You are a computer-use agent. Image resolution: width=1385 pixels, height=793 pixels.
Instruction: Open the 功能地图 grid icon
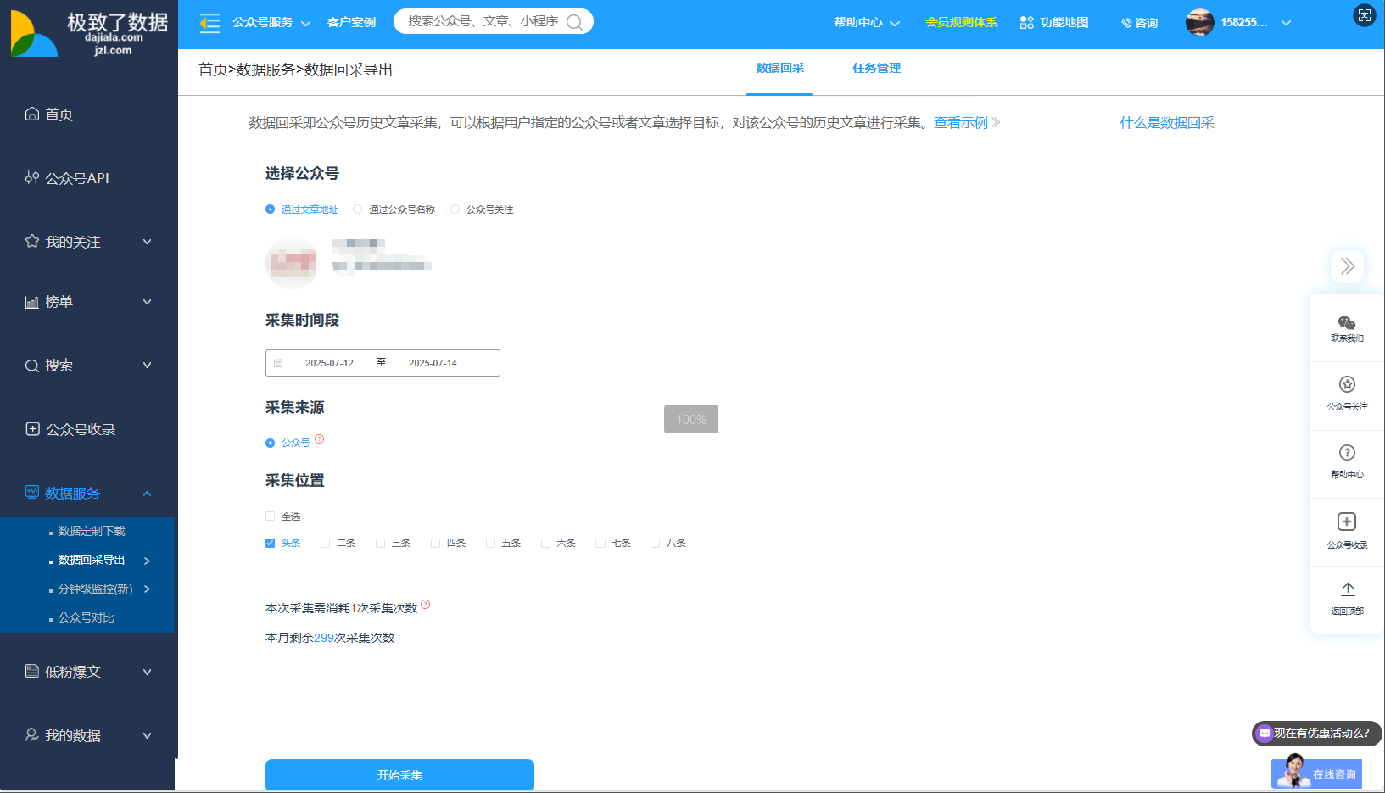point(1026,23)
